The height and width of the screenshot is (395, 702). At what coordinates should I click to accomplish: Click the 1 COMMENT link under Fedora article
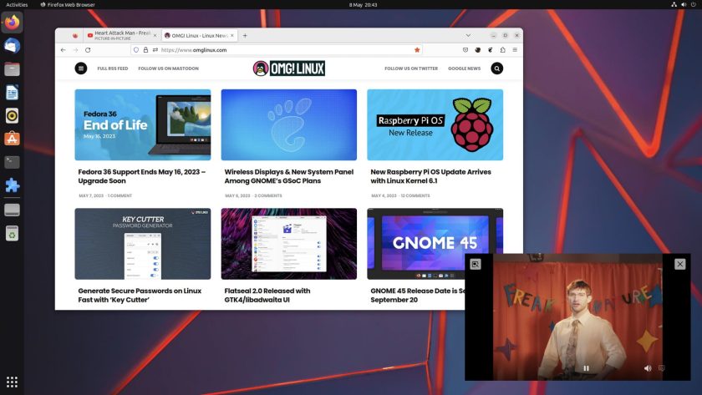120,195
